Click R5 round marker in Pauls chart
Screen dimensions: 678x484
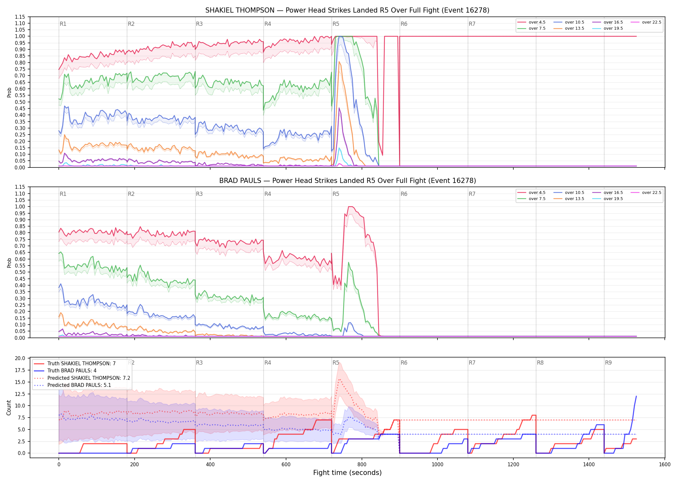pos(336,194)
